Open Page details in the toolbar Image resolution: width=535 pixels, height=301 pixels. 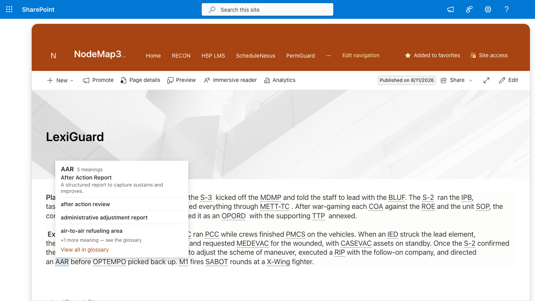pos(140,80)
